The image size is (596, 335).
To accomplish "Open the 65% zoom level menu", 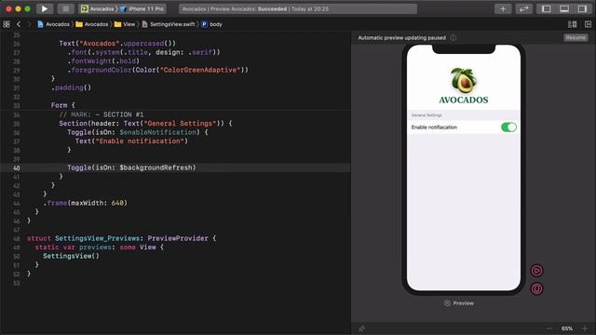I will (x=567, y=328).
